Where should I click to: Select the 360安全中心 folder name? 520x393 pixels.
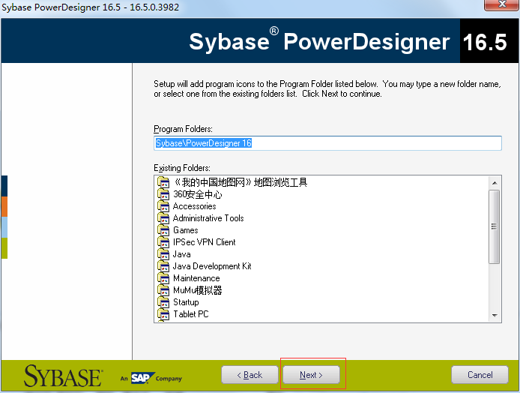(x=198, y=194)
